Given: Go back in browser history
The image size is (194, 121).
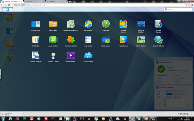Looking at the screenshot, I should 2,5.
